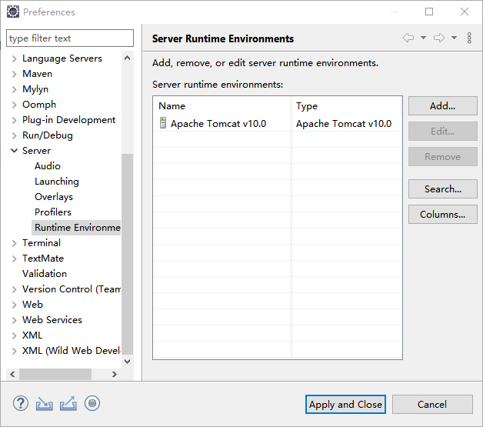This screenshot has height=427, width=483.
Task: Close the Preferences window
Action: (x=465, y=12)
